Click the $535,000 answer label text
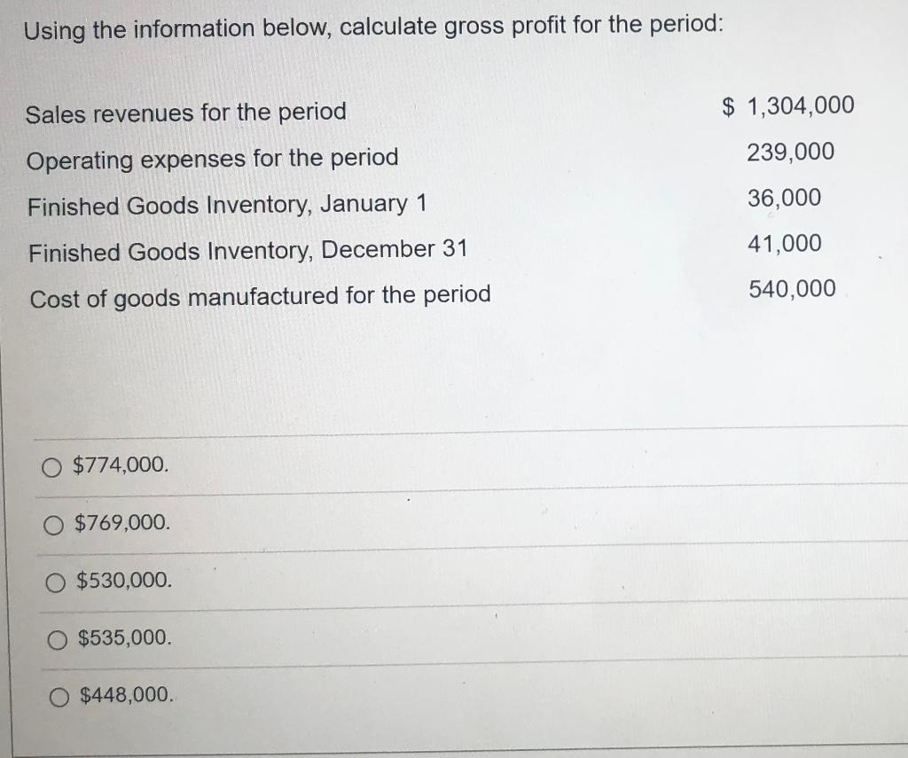The image size is (908, 758). tap(127, 637)
